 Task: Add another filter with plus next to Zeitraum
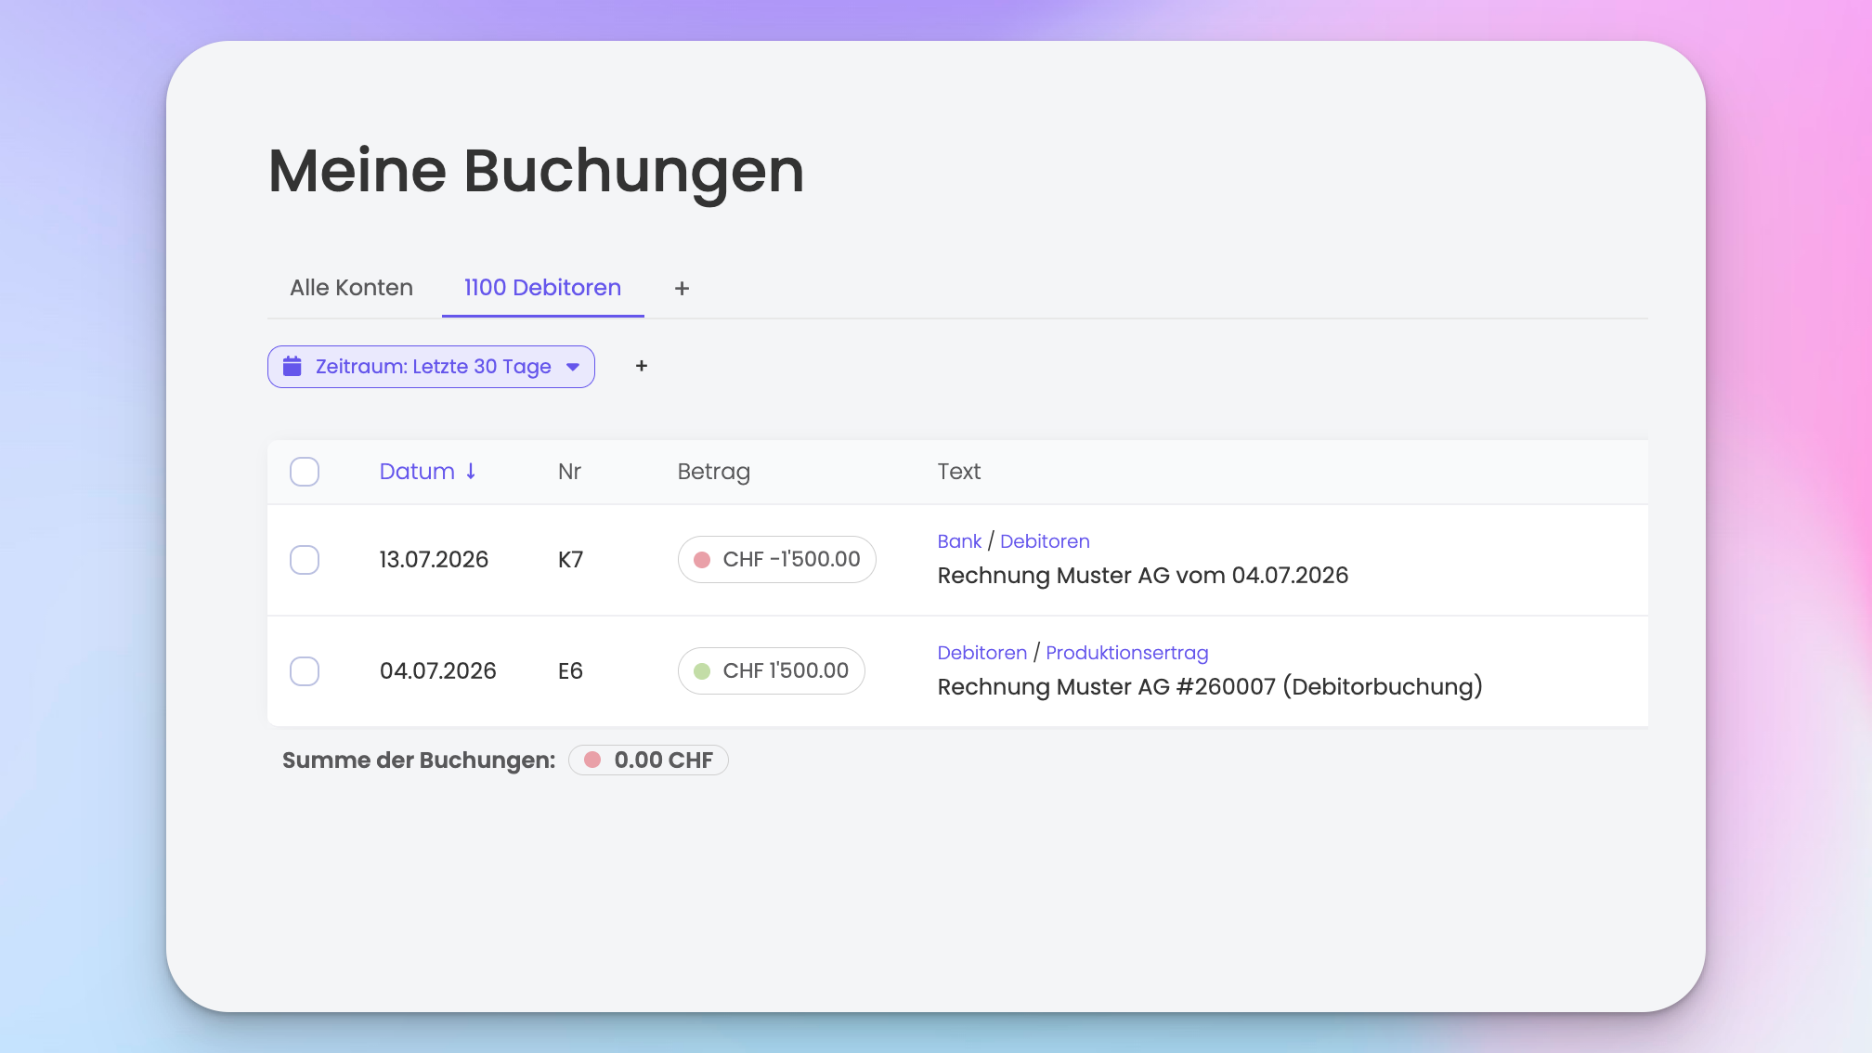[x=642, y=366]
